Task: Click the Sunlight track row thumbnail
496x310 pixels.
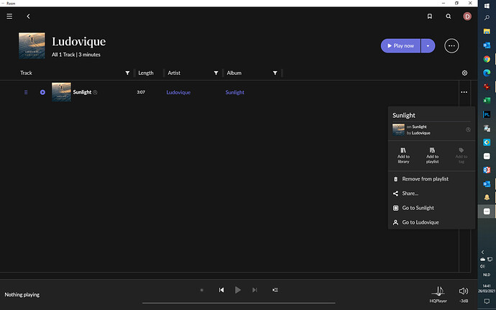Action: click(61, 92)
